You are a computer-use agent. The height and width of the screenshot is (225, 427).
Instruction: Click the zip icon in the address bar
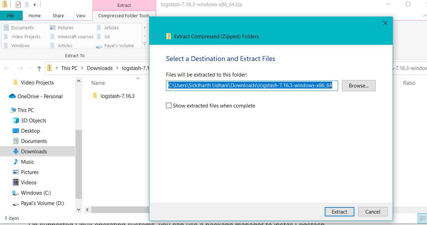pyautogui.click(x=50, y=68)
